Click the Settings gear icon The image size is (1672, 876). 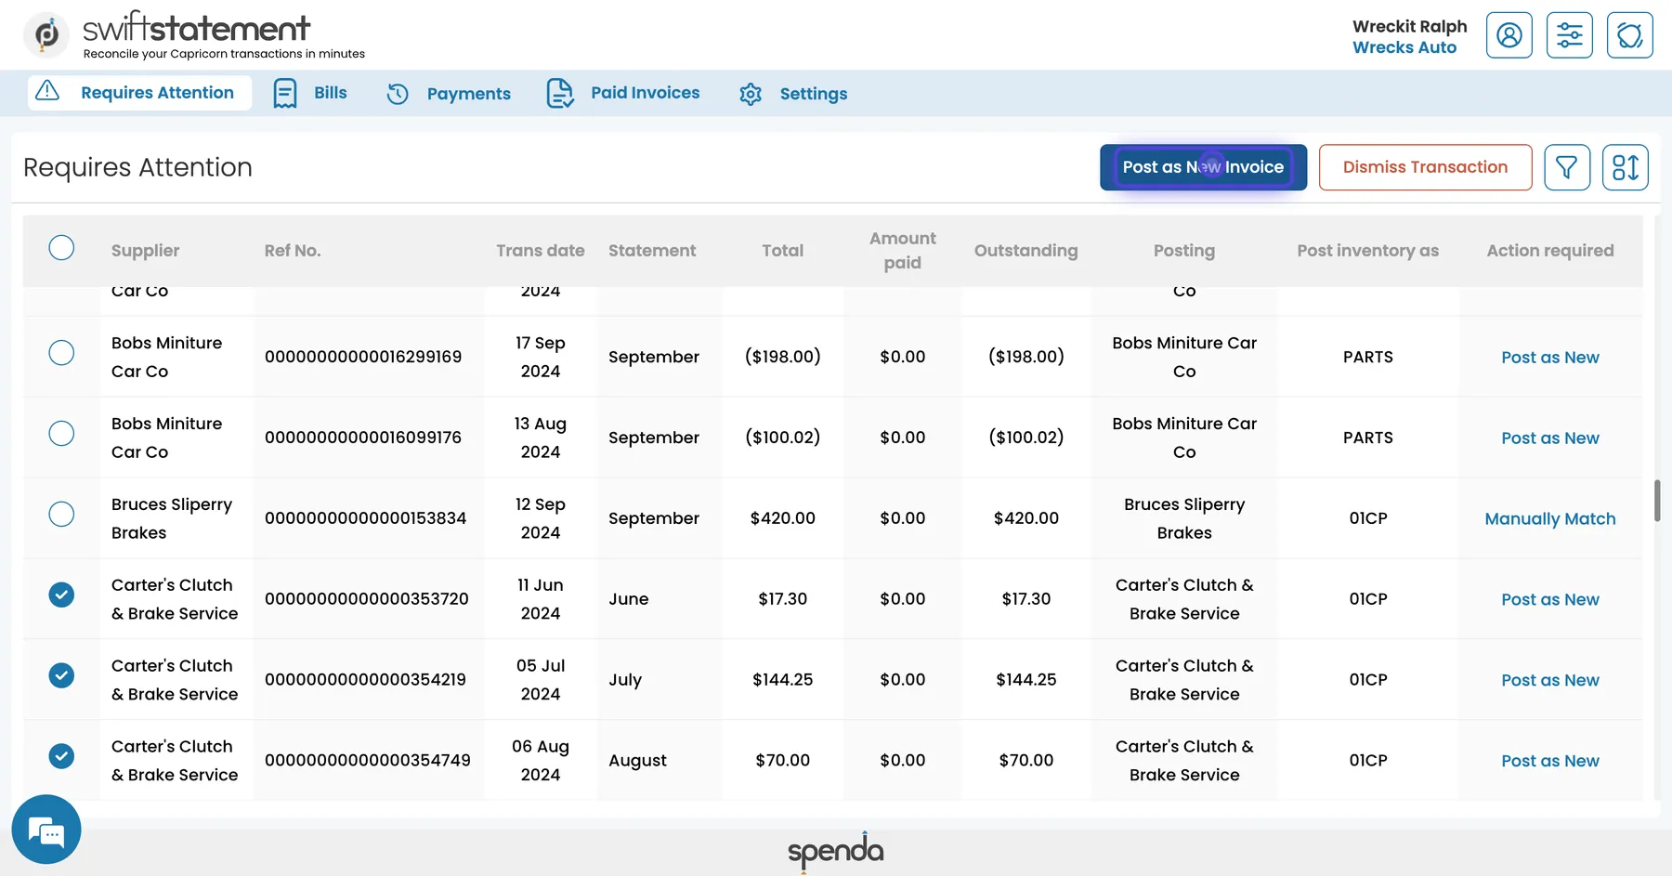coord(751,94)
